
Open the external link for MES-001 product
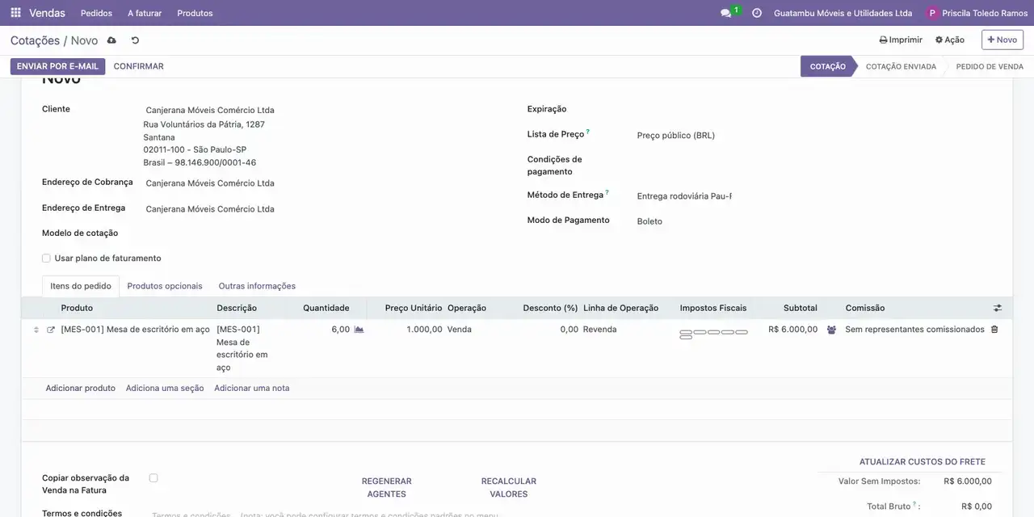pos(51,330)
